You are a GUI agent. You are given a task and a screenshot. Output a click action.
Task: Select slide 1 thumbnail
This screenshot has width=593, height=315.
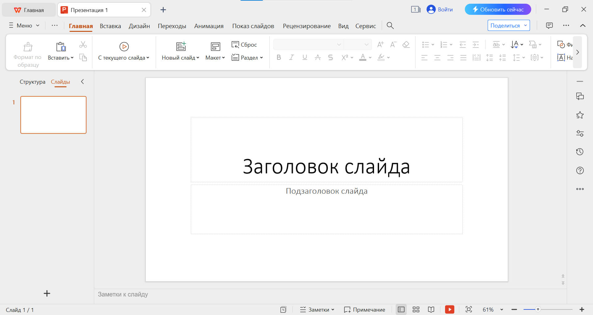[x=53, y=115]
